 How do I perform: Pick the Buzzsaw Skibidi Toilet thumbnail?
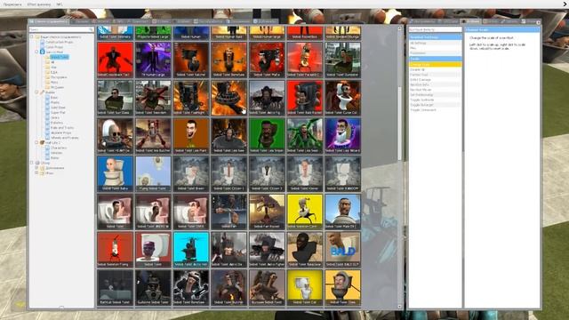[x=267, y=287]
